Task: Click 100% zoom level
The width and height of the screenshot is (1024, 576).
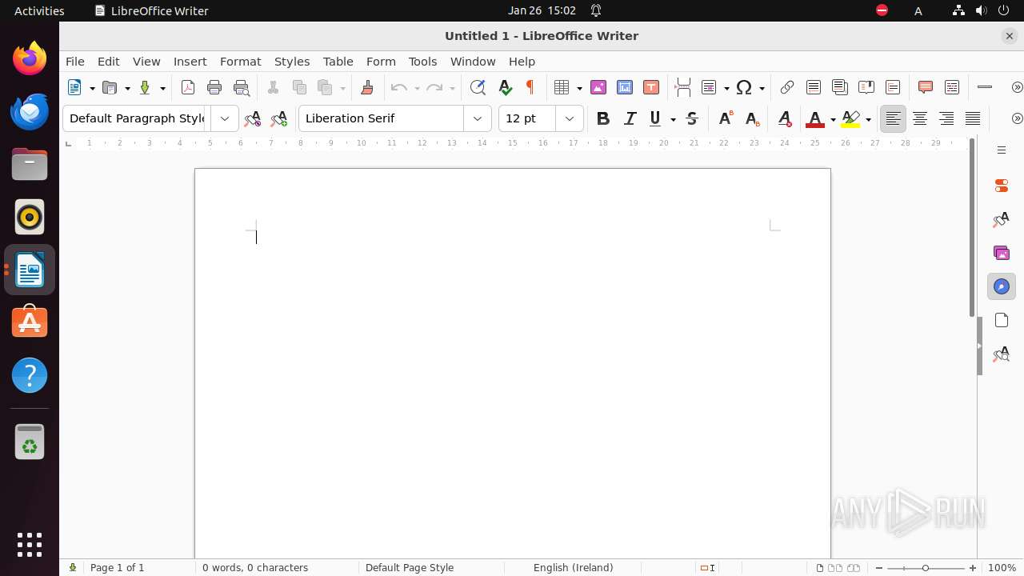Action: 1002,568
